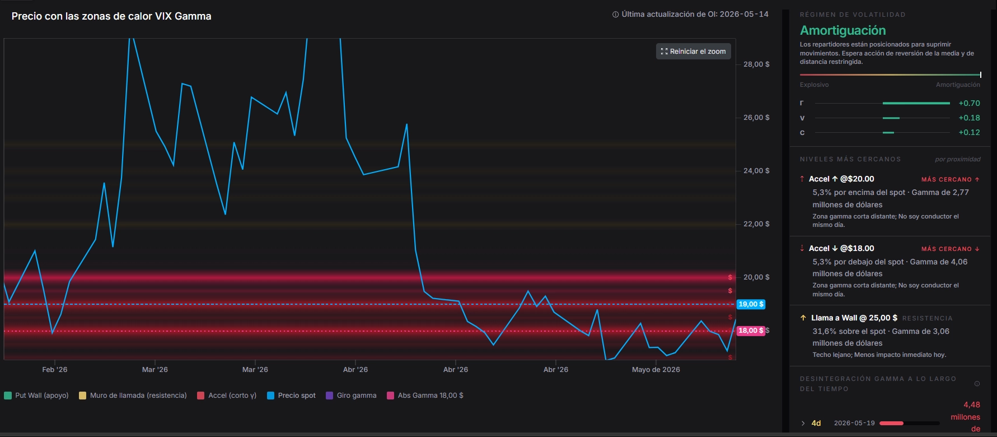Click the red down-arrow icon beside Accel @$18.00
Viewport: 997px width, 437px height.
pyautogui.click(x=802, y=248)
